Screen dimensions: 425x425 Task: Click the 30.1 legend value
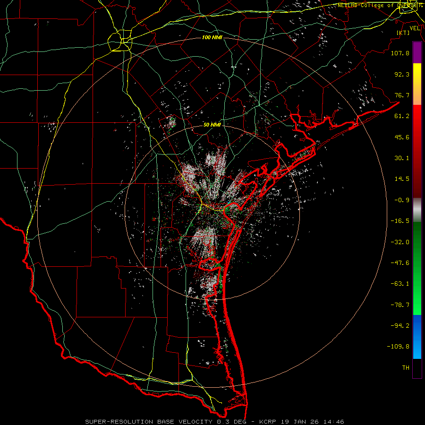coord(402,158)
